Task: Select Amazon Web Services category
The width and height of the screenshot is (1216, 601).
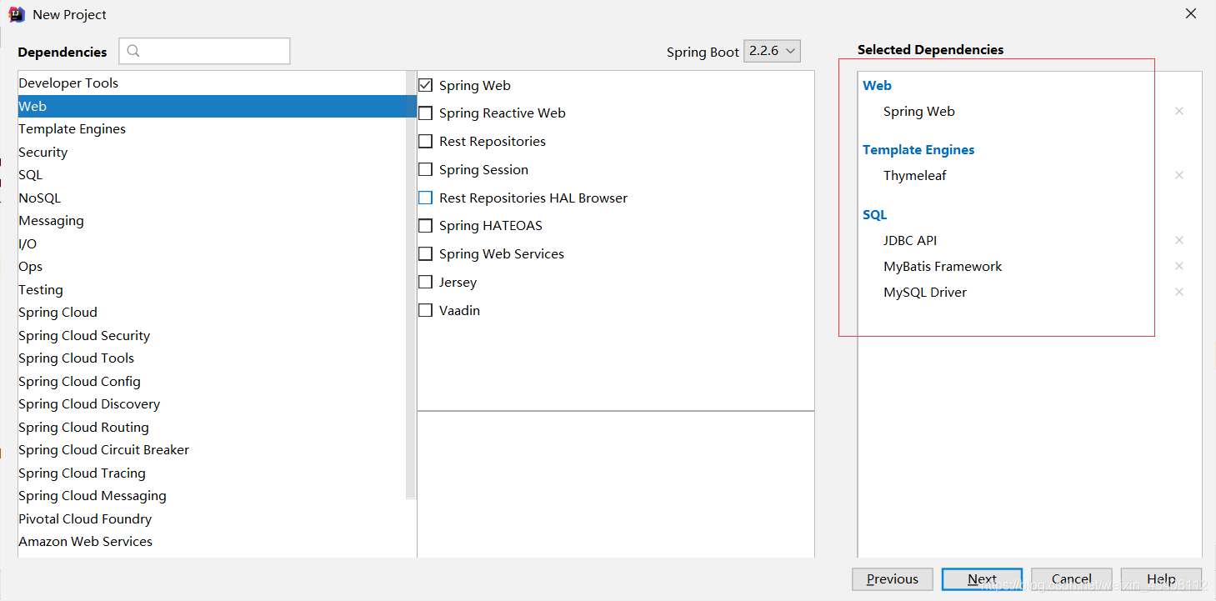Action: tap(212, 541)
